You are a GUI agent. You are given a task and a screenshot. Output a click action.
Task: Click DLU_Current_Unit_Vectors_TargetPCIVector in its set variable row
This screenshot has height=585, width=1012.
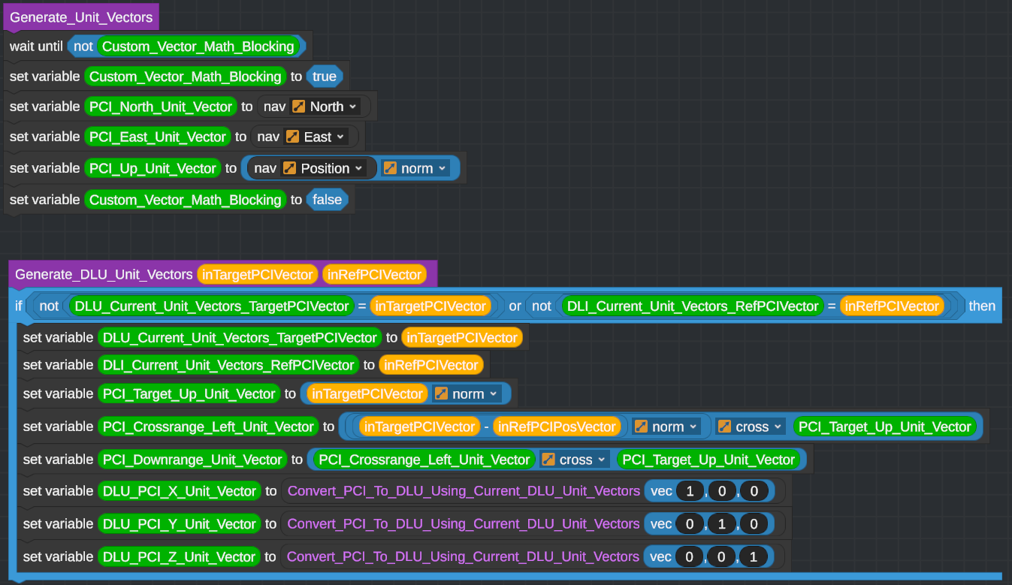(x=240, y=338)
